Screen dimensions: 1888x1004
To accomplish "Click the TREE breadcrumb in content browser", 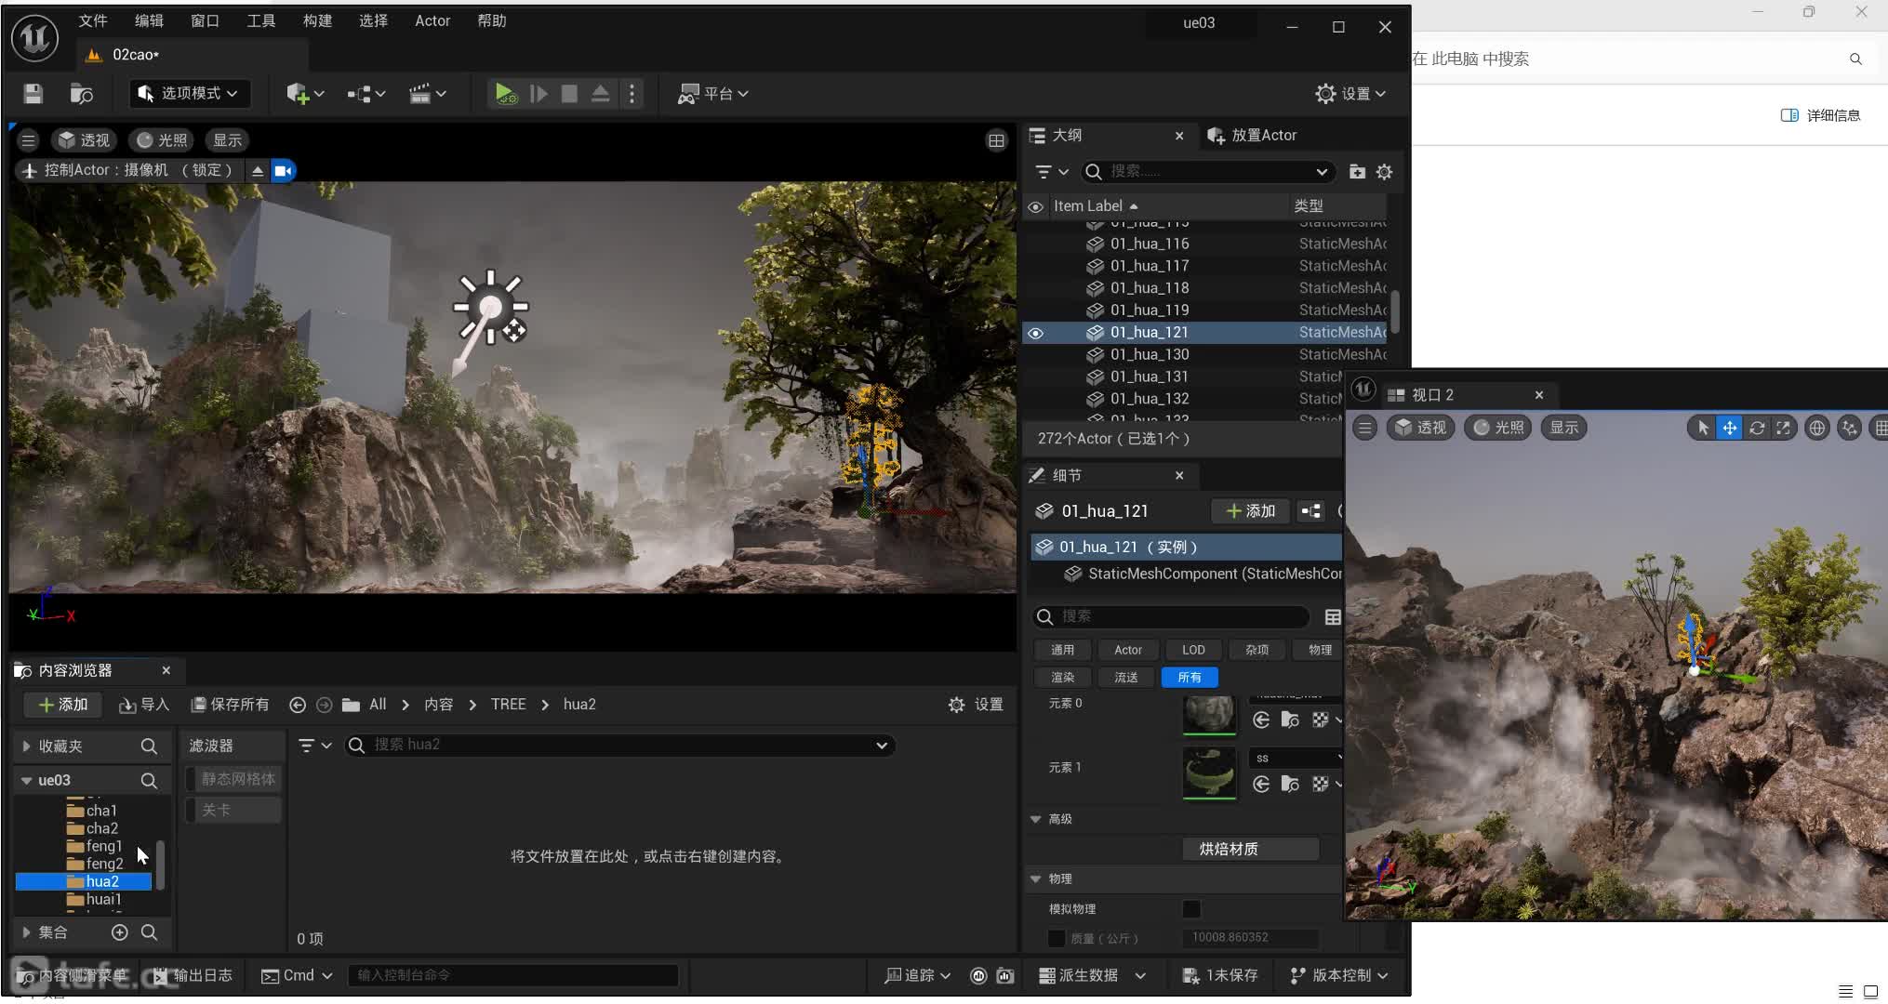I will tap(508, 705).
